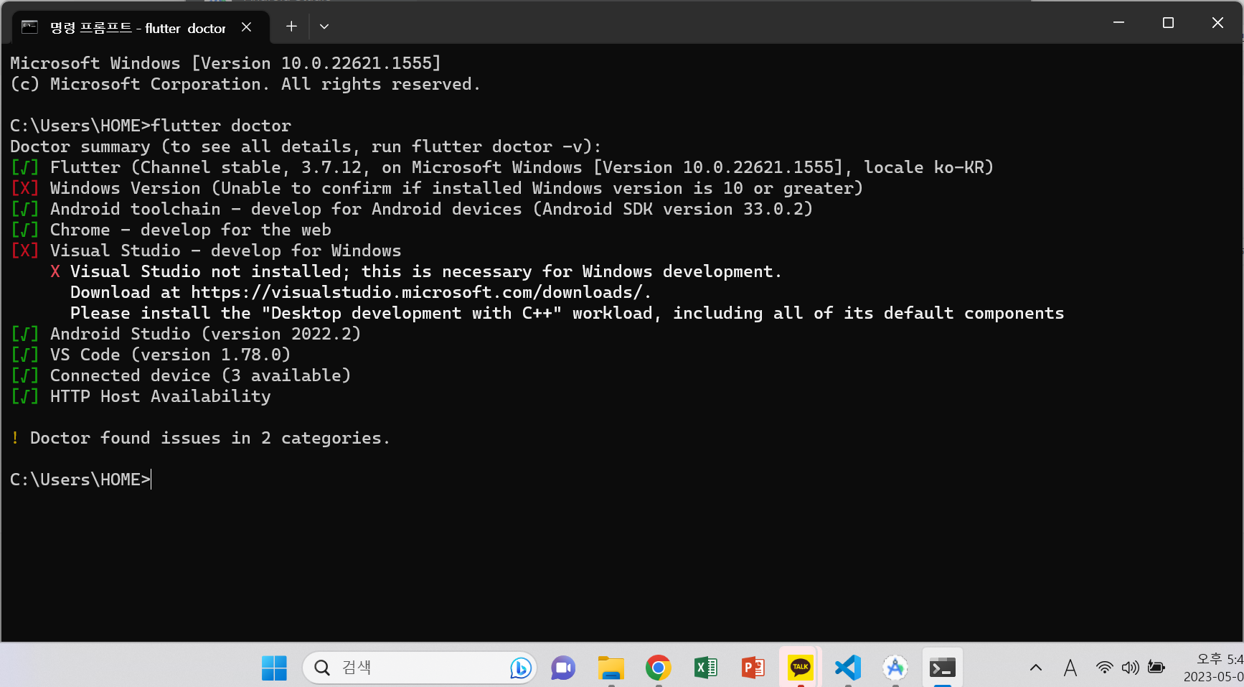Screen dimensions: 1244x687
Task: Click the visualstudio.microsoft.com downloads URL
Action: (416, 292)
